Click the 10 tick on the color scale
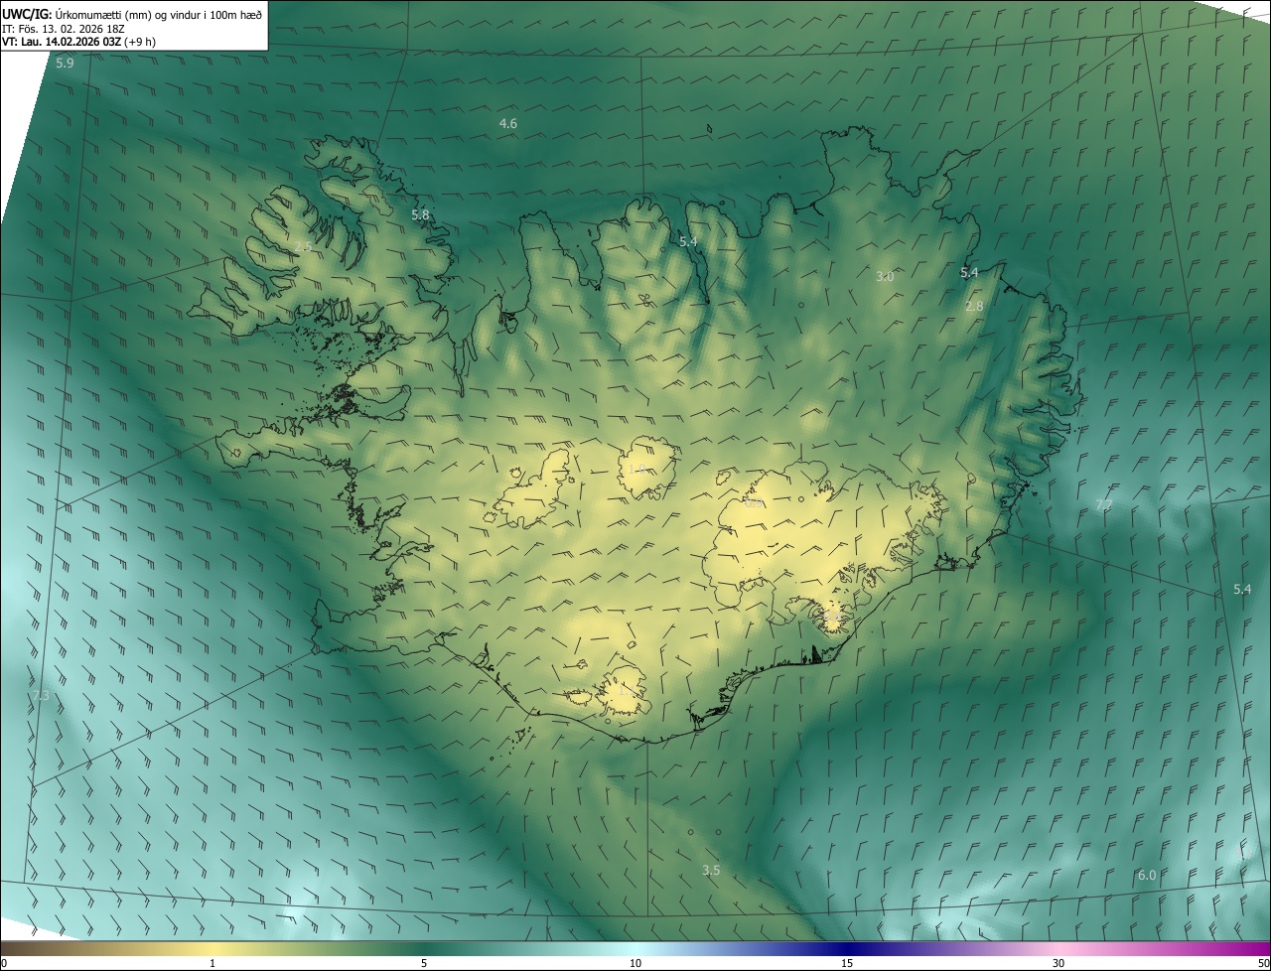 tap(635, 963)
